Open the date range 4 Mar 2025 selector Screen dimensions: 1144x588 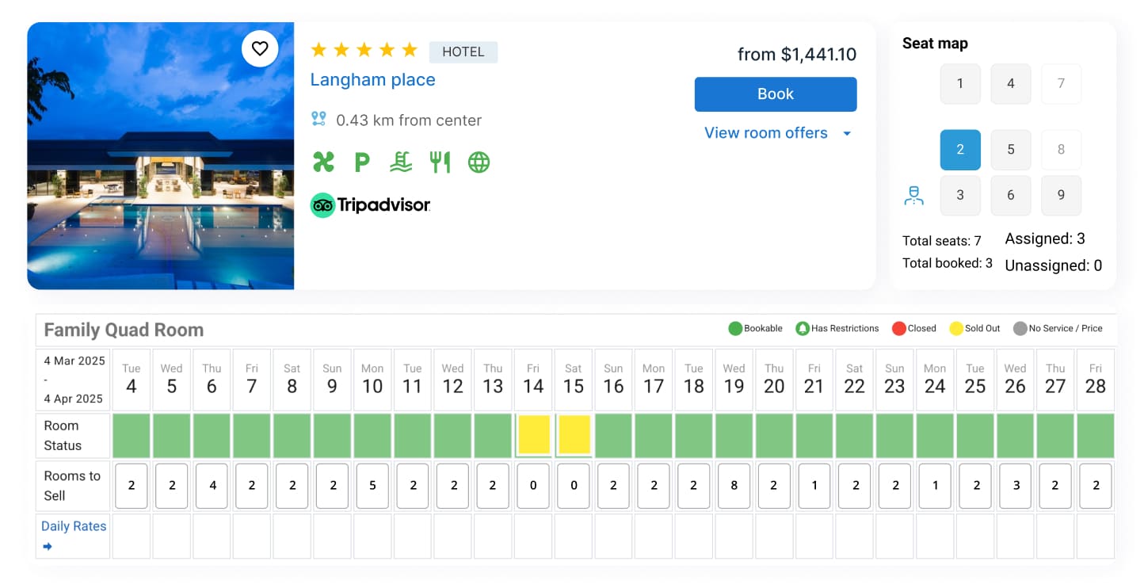click(x=74, y=380)
